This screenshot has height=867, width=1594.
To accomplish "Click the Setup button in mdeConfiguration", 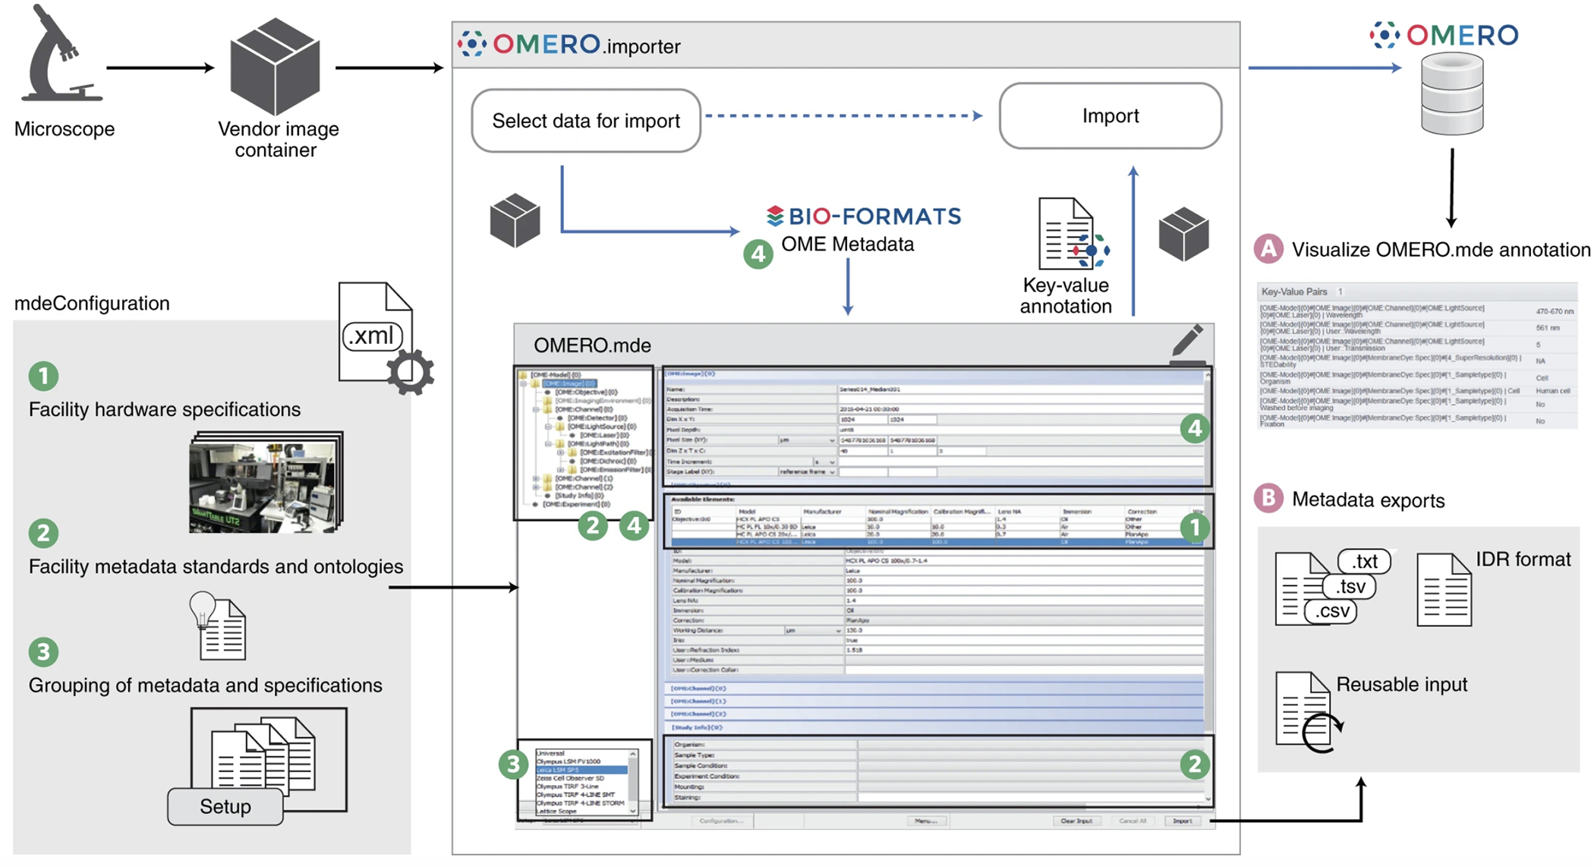I will pos(225,806).
